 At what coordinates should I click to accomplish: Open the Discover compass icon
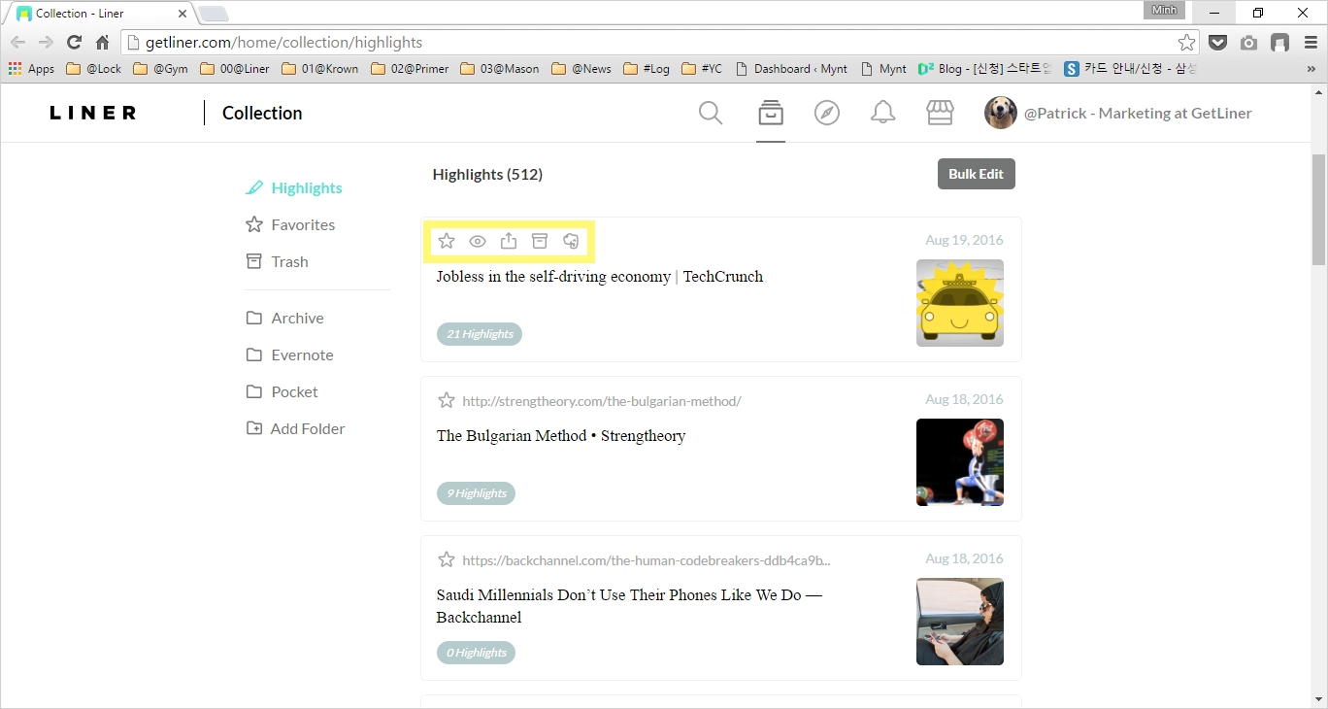coord(826,113)
